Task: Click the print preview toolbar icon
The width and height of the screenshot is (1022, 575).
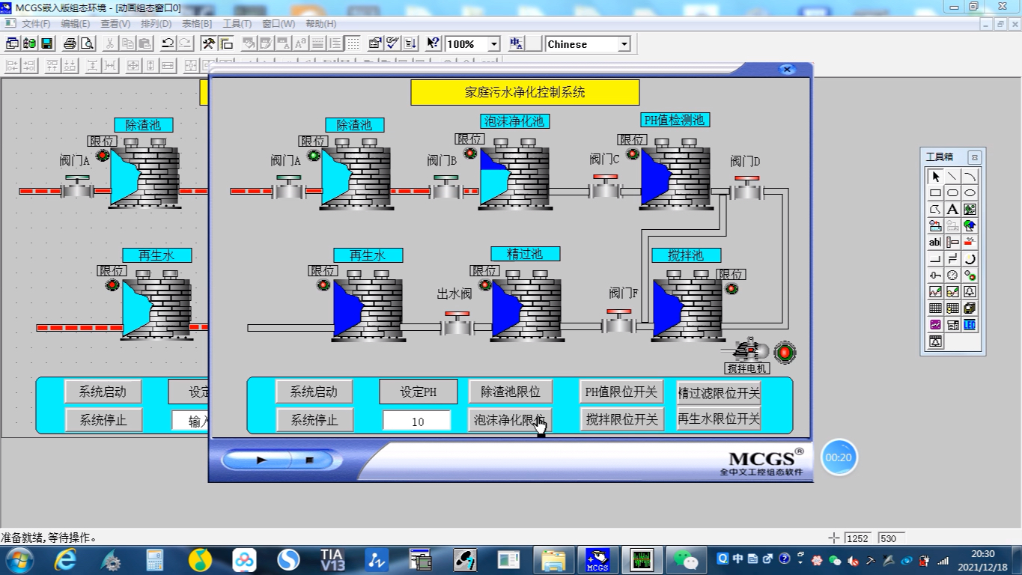Action: [86, 43]
